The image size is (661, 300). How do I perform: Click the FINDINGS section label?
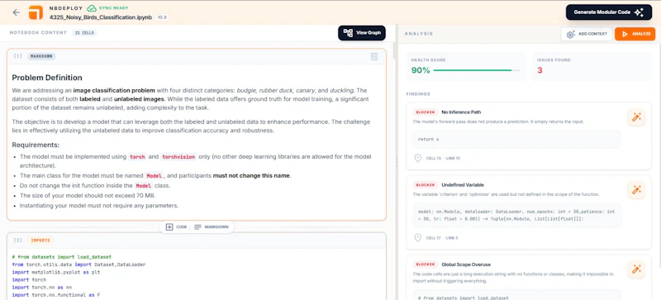pyautogui.click(x=418, y=93)
